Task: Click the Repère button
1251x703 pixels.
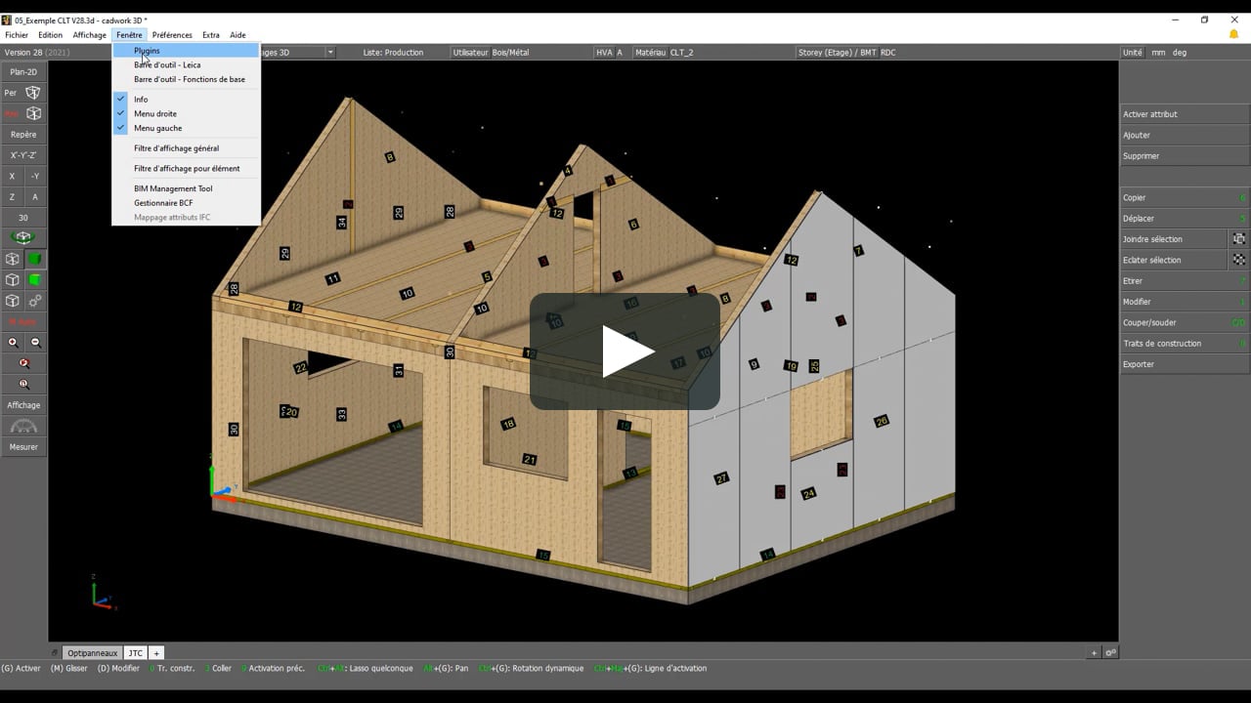Action: (x=23, y=135)
